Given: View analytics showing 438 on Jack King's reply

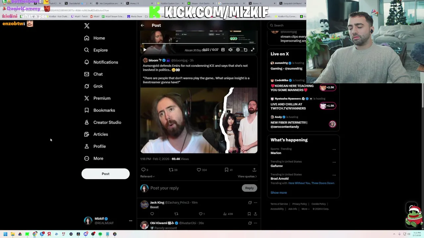Looking at the screenshot, I should 228,214.
